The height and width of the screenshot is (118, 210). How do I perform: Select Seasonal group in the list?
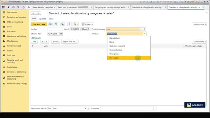click(129, 50)
